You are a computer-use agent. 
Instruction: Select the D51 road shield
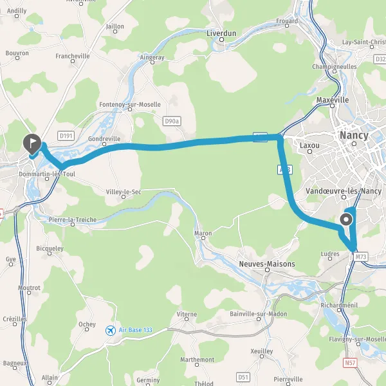point(243,377)
